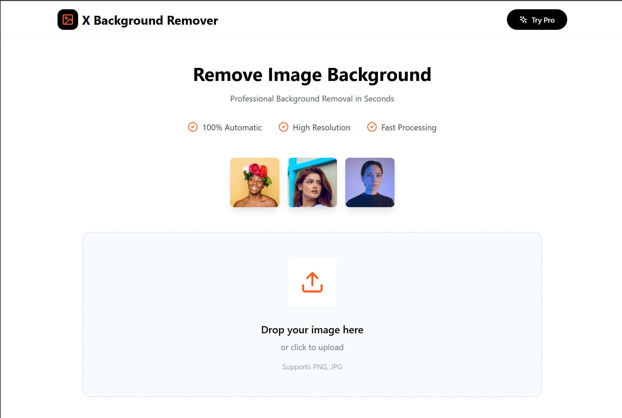This screenshot has width=622, height=418.
Task: Select the red-haired woman sample photo
Action: (x=312, y=182)
